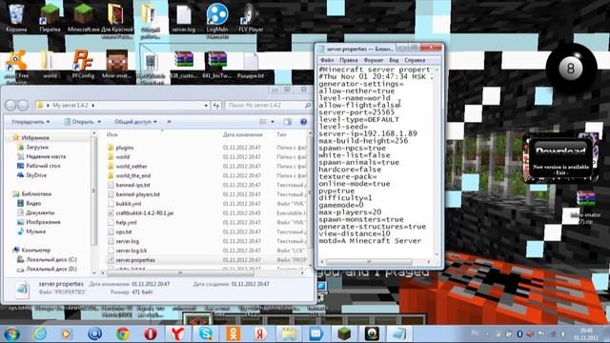This screenshot has width=610, height=343.
Task: Select the world_the_end folder
Action: [133, 175]
